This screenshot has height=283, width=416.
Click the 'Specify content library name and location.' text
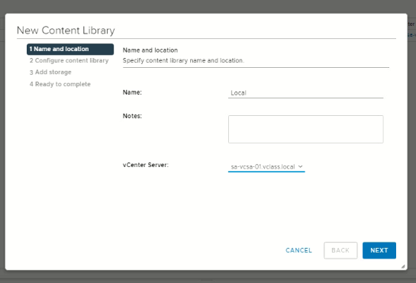pos(183,60)
